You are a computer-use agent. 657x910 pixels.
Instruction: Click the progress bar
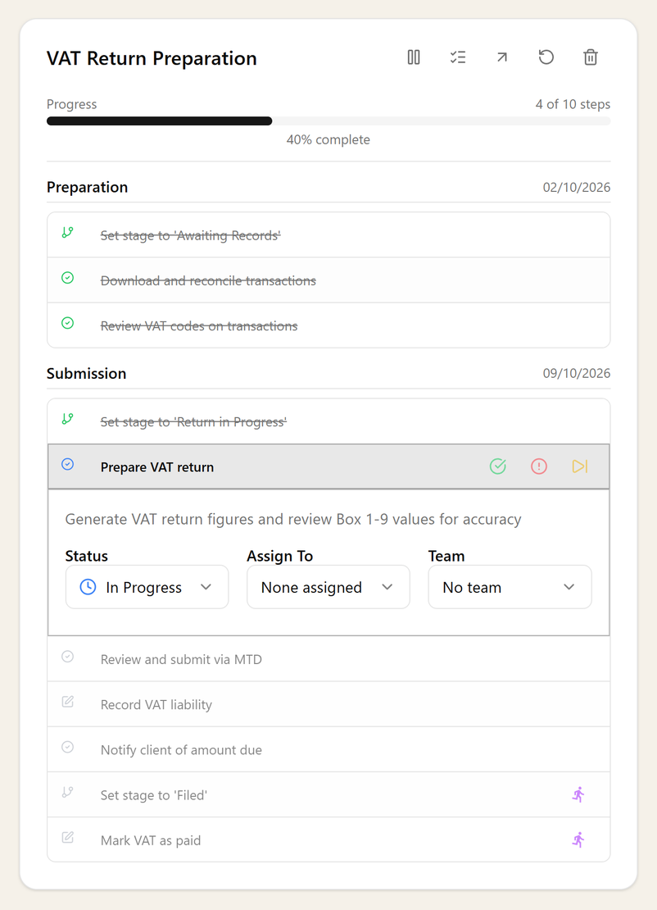pyautogui.click(x=328, y=121)
